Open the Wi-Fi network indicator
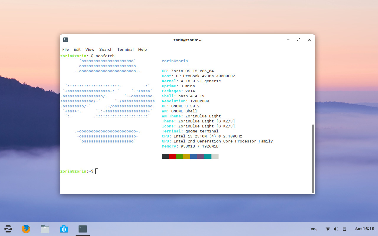This screenshot has height=236, width=378. tap(328, 229)
